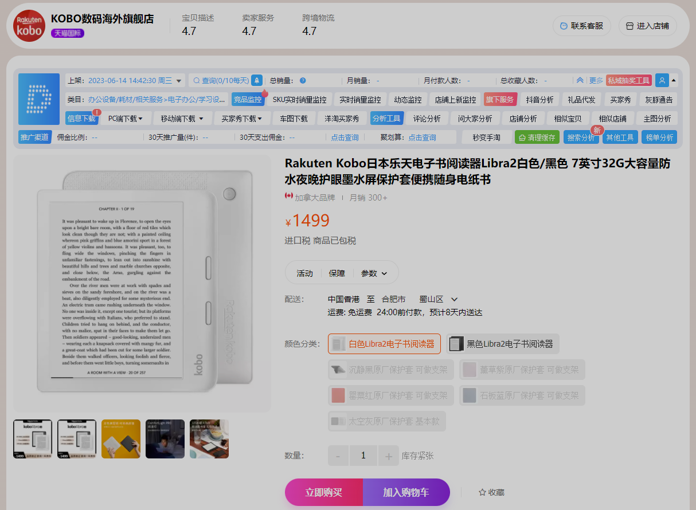Click 点击查询 link after 30天支出佣金
The image size is (696, 510).
tap(345, 138)
